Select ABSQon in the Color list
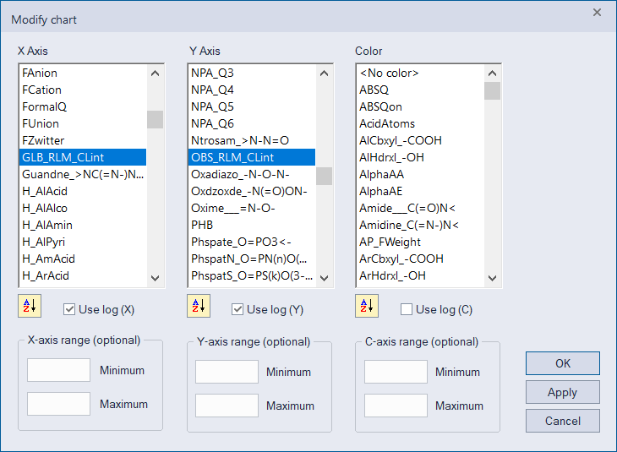617x452 pixels. pos(420,107)
